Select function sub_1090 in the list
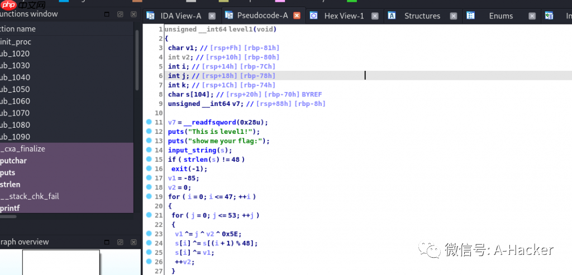The height and width of the screenshot is (275, 572). [x=67, y=137]
